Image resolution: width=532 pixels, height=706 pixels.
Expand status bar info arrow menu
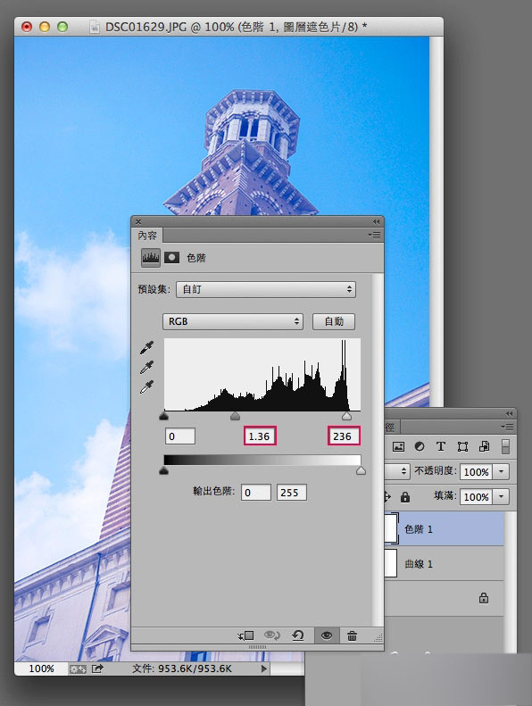264,669
